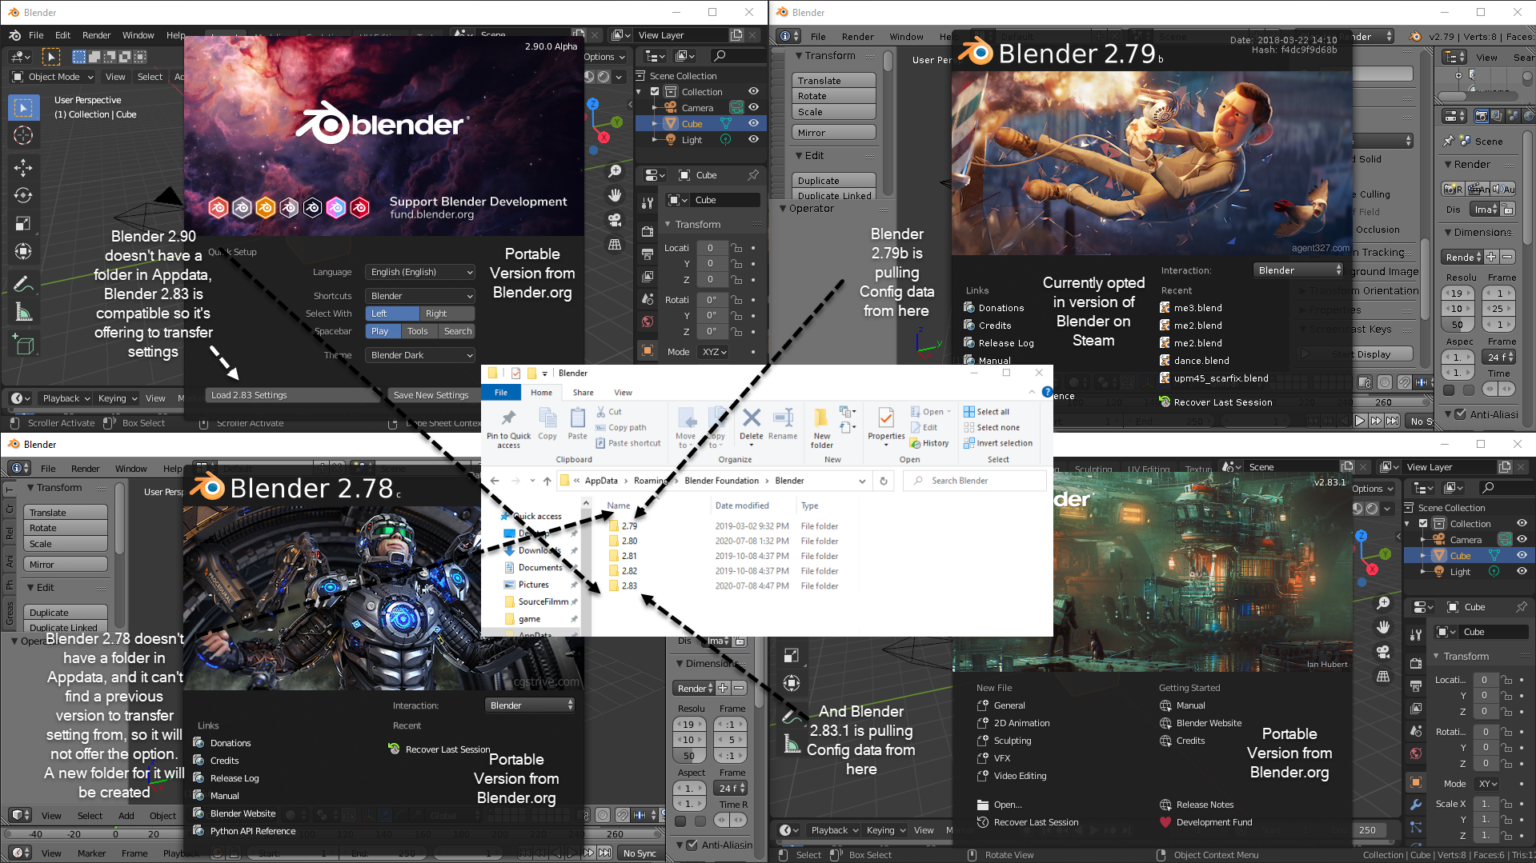Select the 2.83 folder in Explorer list

tap(629, 586)
